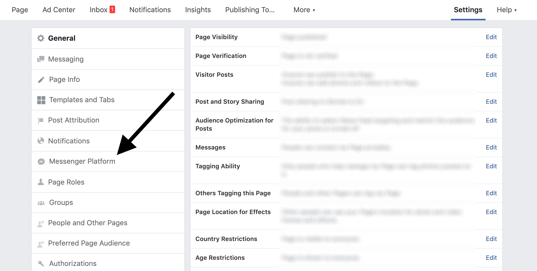Open Page Info settings section

(x=108, y=80)
